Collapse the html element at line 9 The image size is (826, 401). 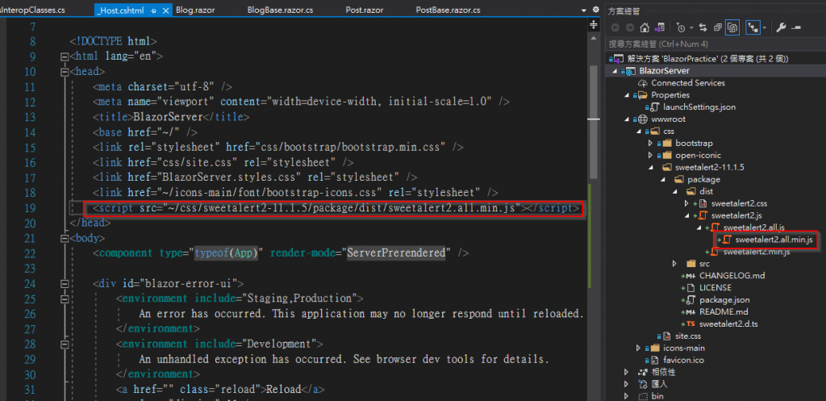point(65,56)
